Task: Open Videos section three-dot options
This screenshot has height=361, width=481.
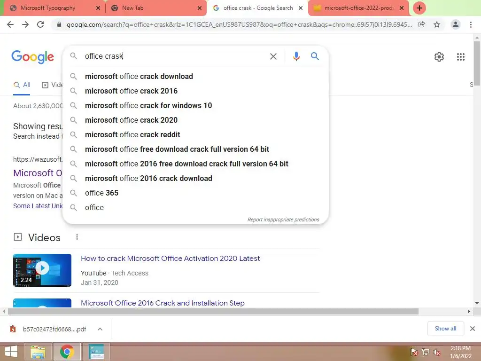Action: (77, 237)
